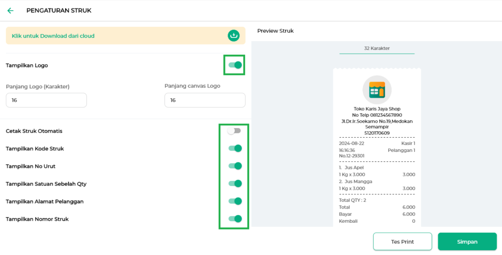The height and width of the screenshot is (255, 502).
Task: Click the cloud download icon
Action: [x=234, y=36]
